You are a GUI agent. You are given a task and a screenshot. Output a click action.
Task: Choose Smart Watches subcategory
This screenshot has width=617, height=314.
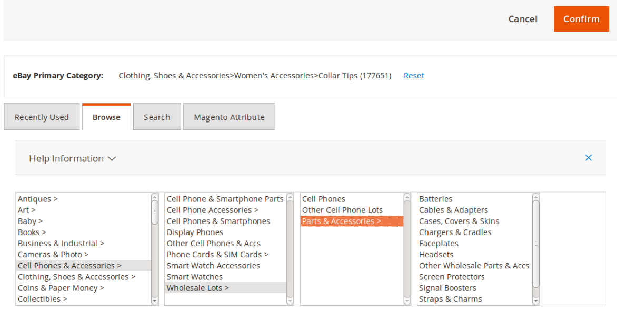[225, 277]
